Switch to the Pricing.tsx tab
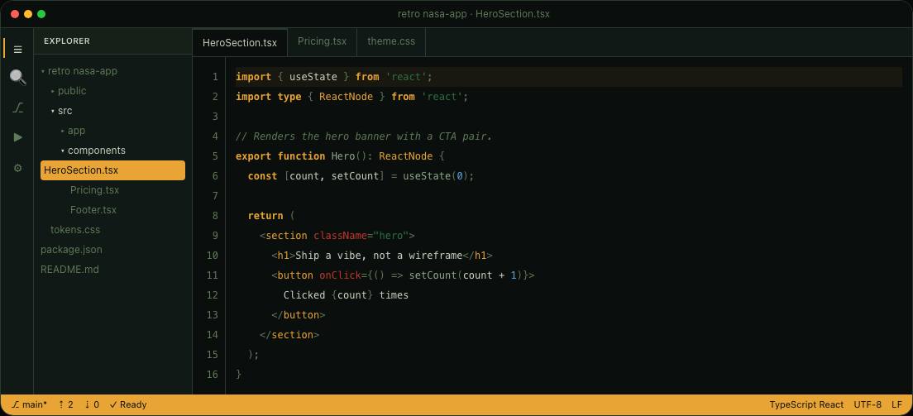The image size is (913, 416). pyautogui.click(x=322, y=42)
